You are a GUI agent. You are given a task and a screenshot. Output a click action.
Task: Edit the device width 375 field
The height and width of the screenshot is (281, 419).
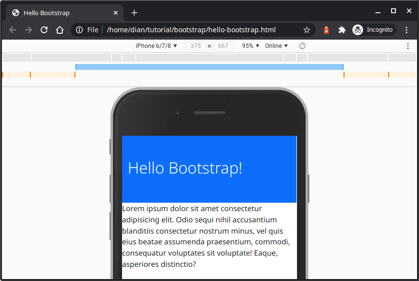click(196, 46)
